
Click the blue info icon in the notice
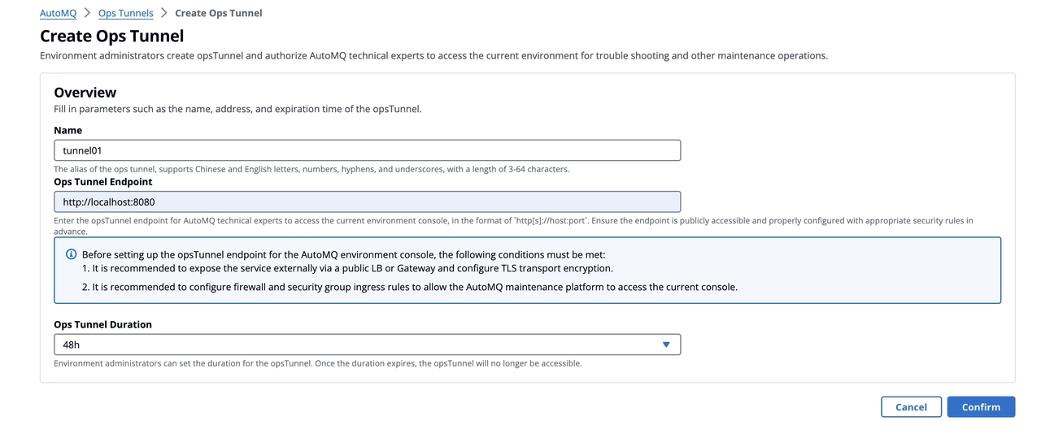[71, 254]
